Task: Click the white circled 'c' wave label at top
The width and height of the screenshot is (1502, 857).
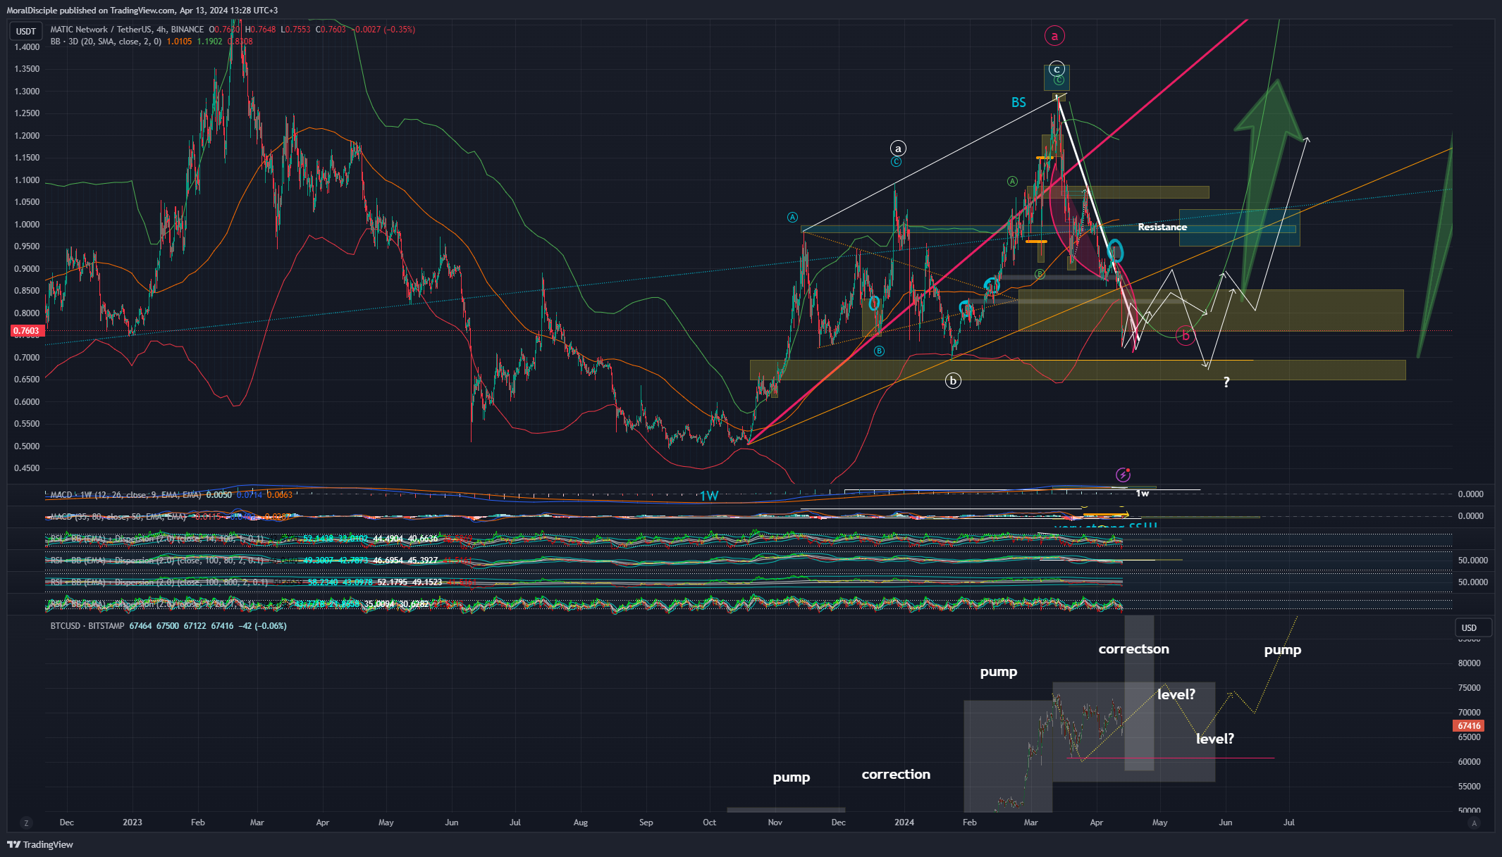Action: [x=1057, y=69]
